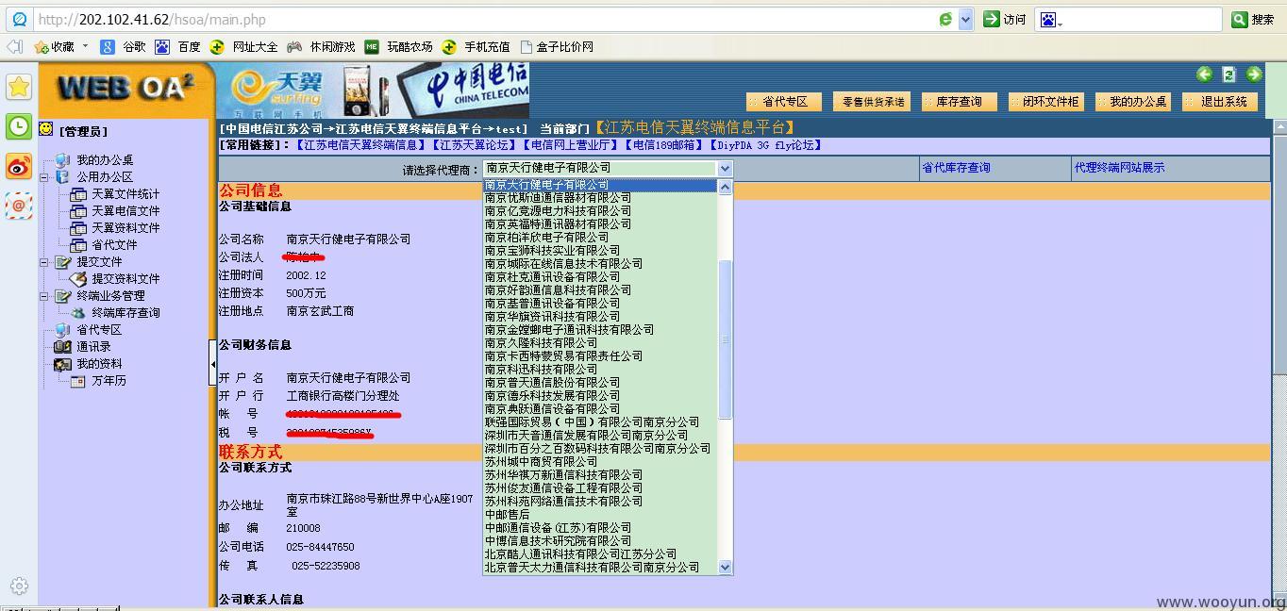Open the 百度 bookmark
Viewport: 1287px width, 611px height.
pyautogui.click(x=178, y=46)
